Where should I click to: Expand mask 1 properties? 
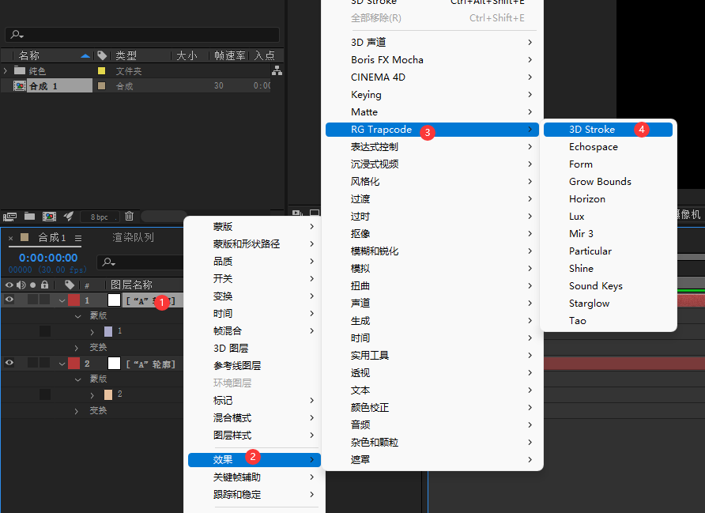click(92, 332)
